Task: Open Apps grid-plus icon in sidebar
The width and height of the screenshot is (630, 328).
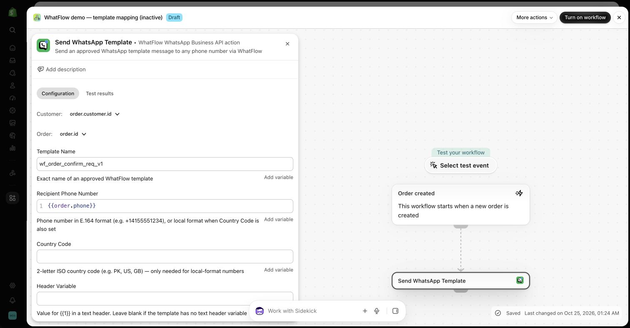Action: coord(12,198)
